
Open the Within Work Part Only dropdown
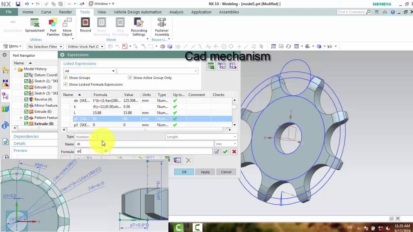point(85,46)
